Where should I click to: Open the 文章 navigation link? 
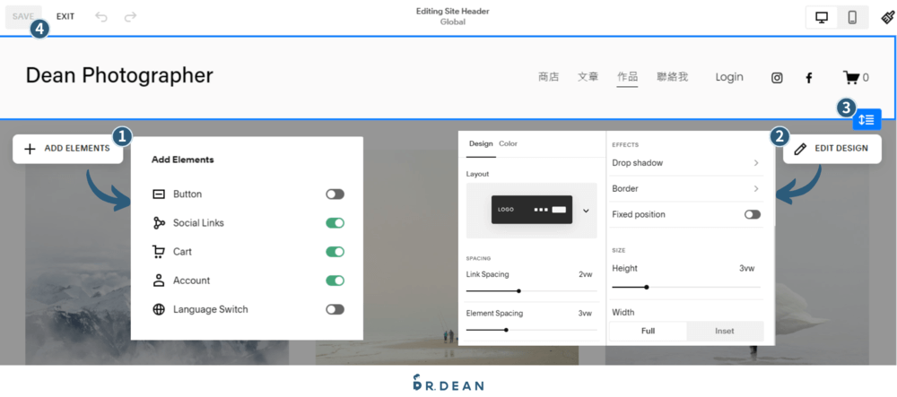click(588, 77)
